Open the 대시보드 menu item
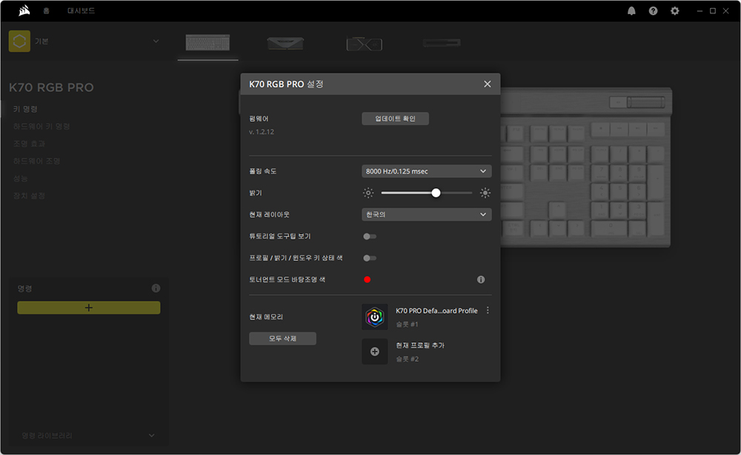Screen dimensions: 741x455 [82, 11]
